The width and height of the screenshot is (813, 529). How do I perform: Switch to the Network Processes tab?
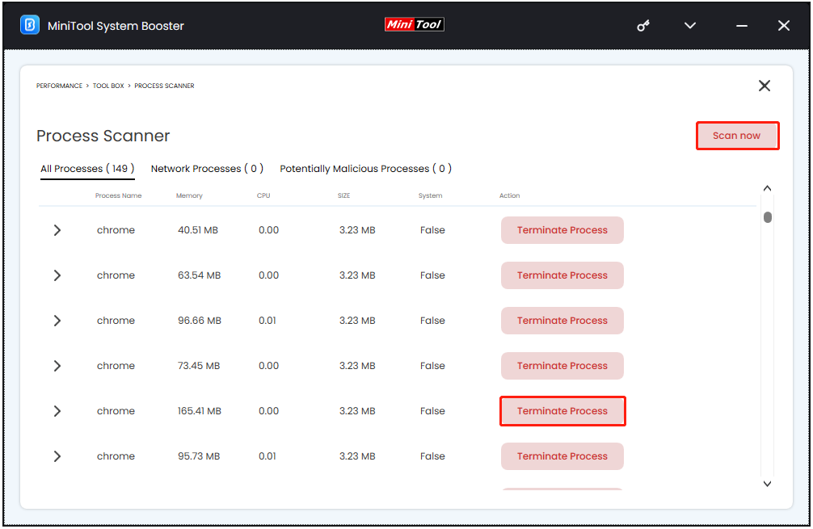pos(207,169)
